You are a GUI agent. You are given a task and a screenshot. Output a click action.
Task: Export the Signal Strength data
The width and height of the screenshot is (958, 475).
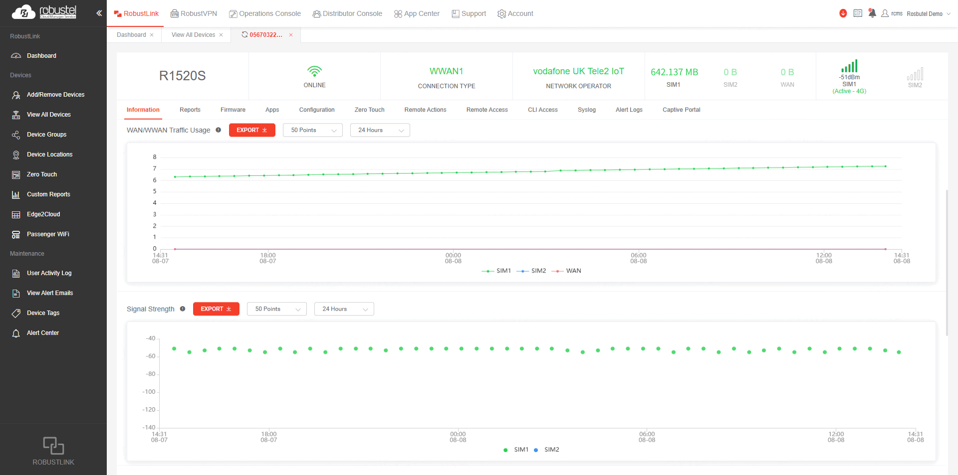[x=216, y=309]
